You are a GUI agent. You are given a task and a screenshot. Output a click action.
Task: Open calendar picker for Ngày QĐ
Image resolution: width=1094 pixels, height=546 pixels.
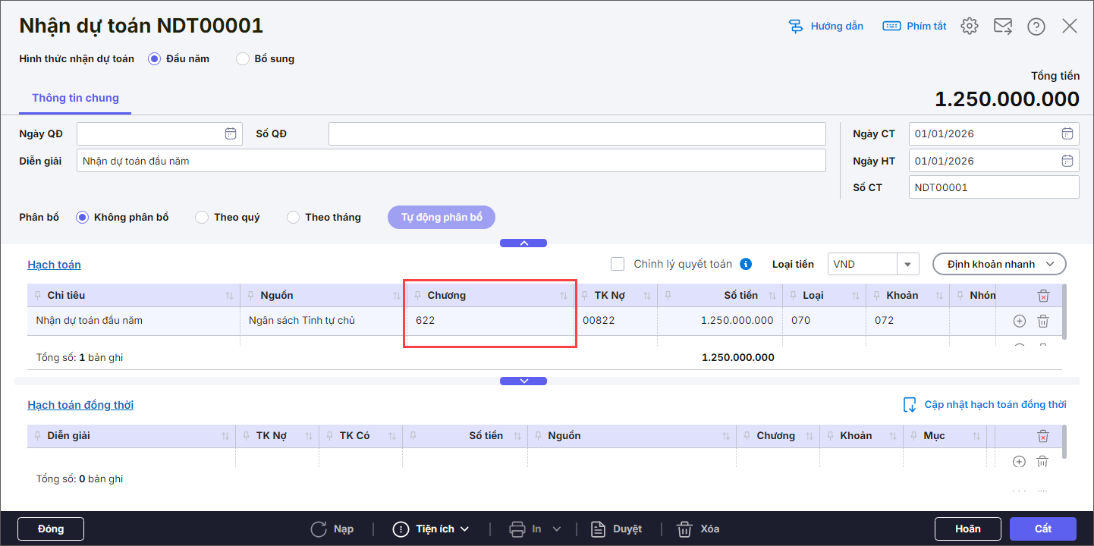point(231,133)
